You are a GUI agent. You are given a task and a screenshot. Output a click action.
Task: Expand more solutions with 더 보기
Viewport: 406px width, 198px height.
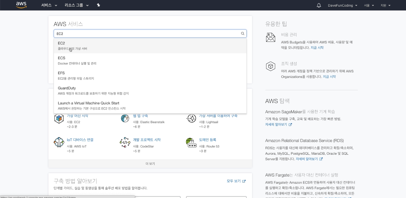pos(150,164)
